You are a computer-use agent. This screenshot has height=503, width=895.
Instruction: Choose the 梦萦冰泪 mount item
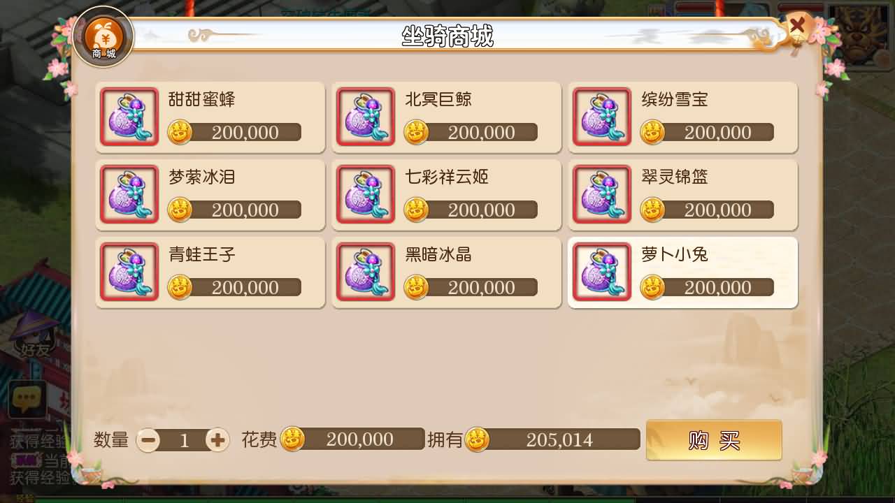210,195
